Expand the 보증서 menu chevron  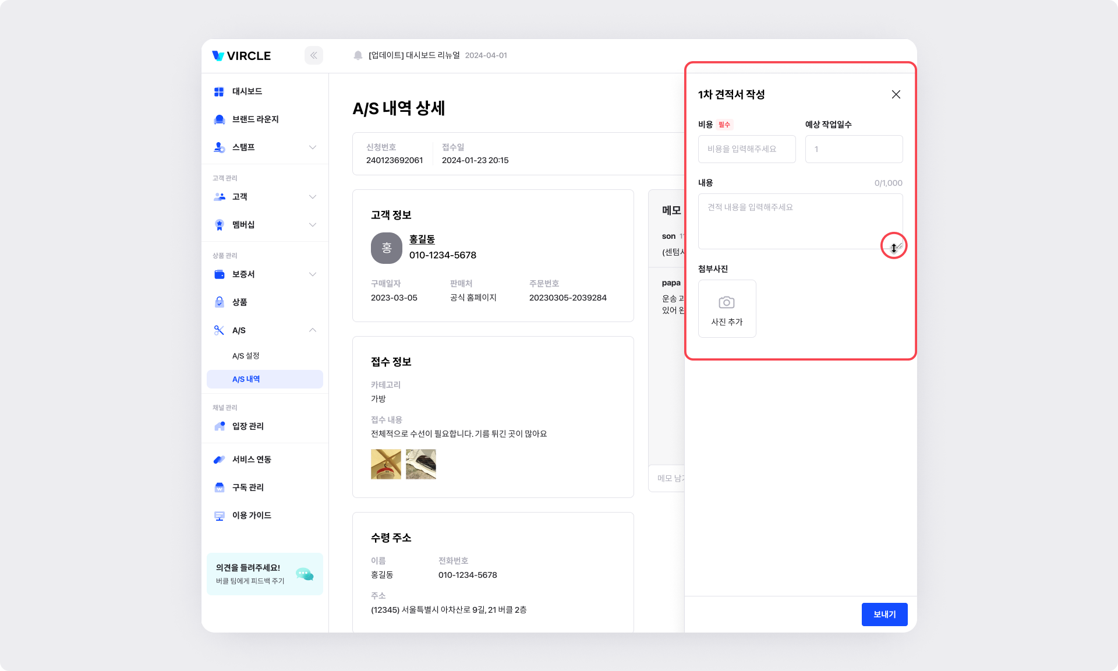point(313,274)
